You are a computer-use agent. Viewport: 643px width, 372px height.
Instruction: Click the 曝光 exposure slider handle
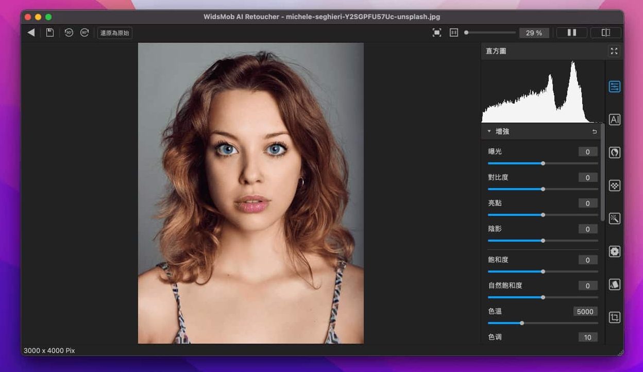pos(543,163)
